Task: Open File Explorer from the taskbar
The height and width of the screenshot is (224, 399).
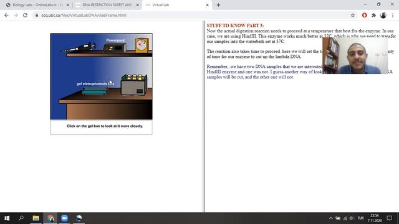Action: click(x=36, y=218)
